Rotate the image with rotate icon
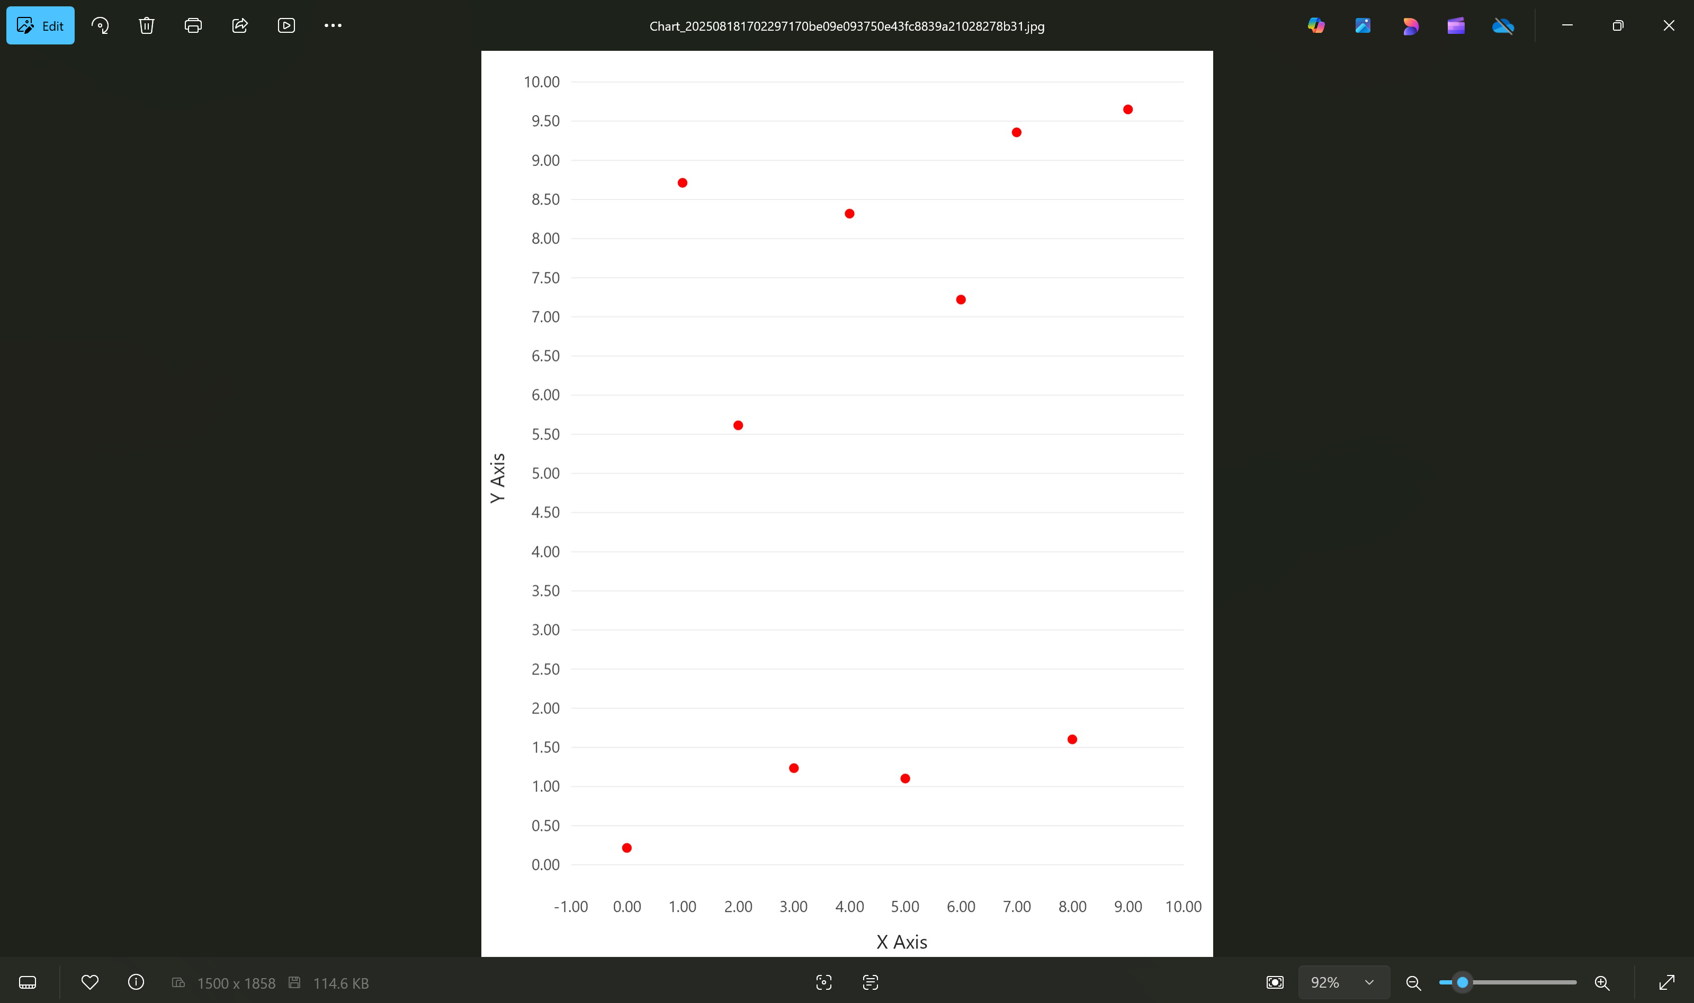The image size is (1694, 1003). [100, 26]
